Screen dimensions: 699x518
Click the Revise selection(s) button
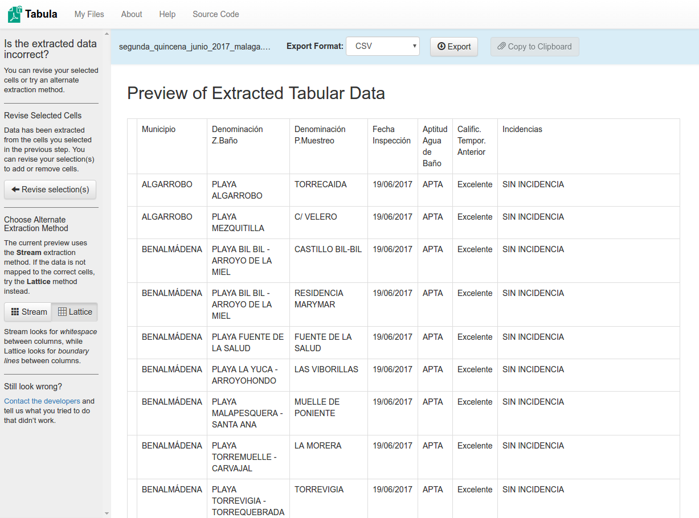click(50, 190)
